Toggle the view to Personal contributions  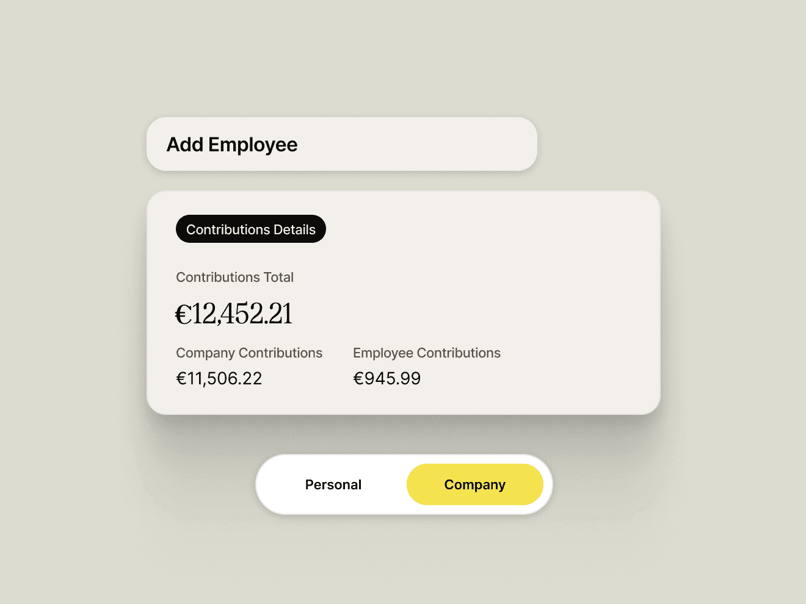(333, 484)
